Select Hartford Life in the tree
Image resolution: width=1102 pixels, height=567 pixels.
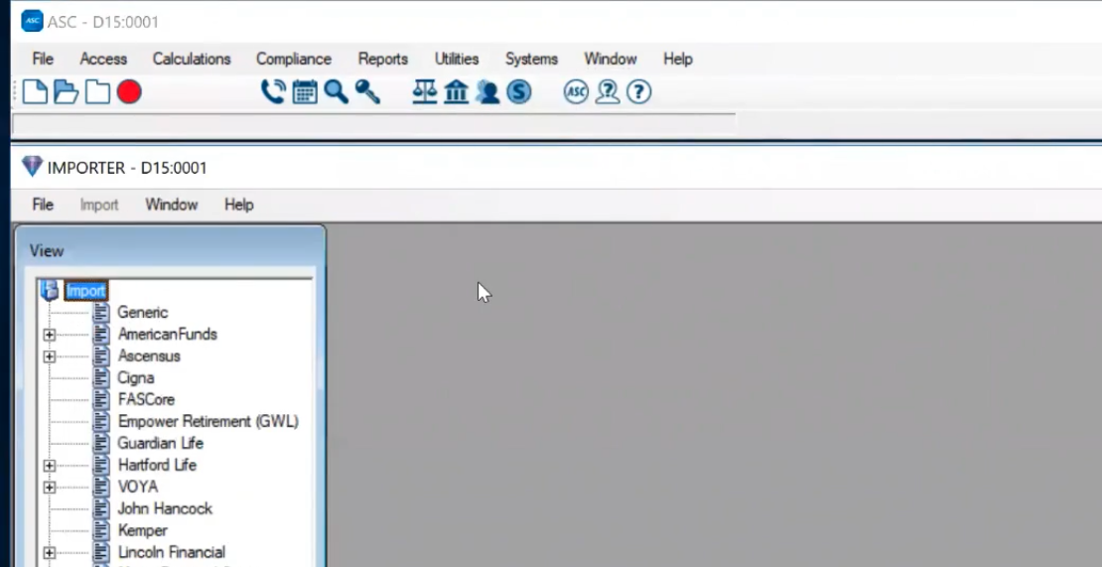click(157, 465)
